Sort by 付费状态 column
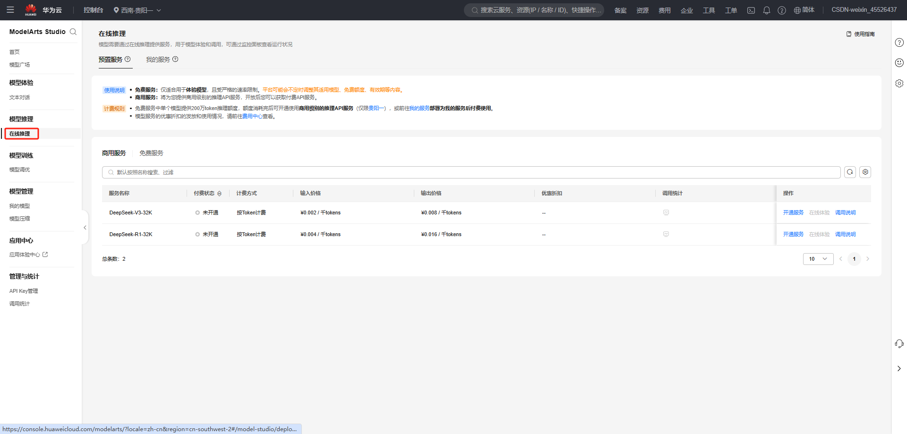The height and width of the screenshot is (434, 907). pos(219,194)
